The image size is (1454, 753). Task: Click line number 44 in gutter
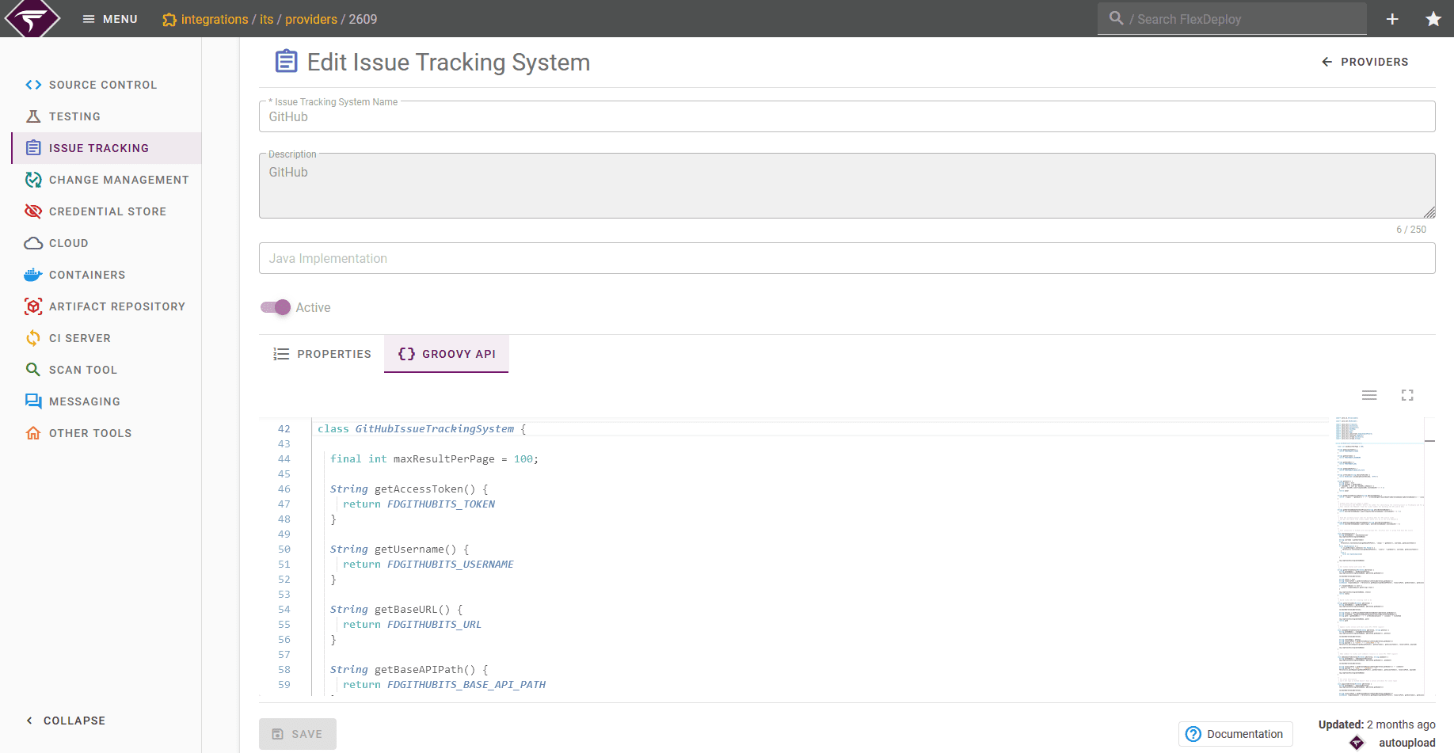pyautogui.click(x=284, y=459)
